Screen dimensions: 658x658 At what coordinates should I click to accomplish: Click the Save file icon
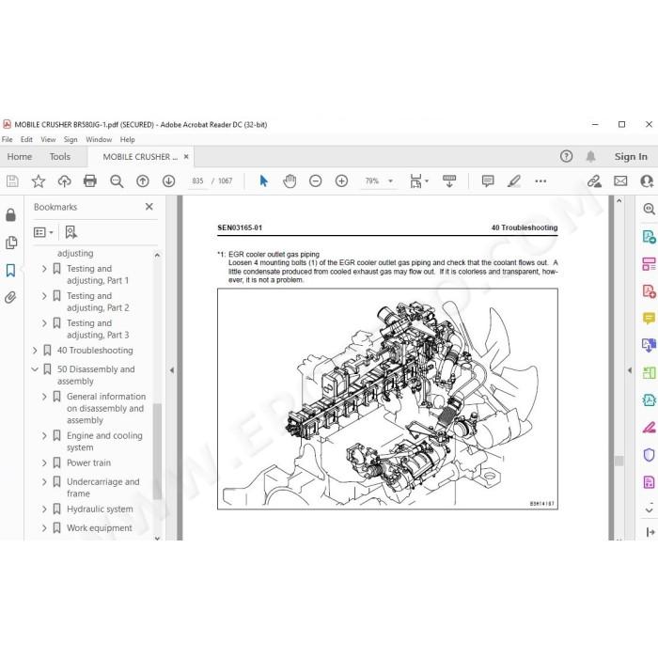(x=12, y=180)
